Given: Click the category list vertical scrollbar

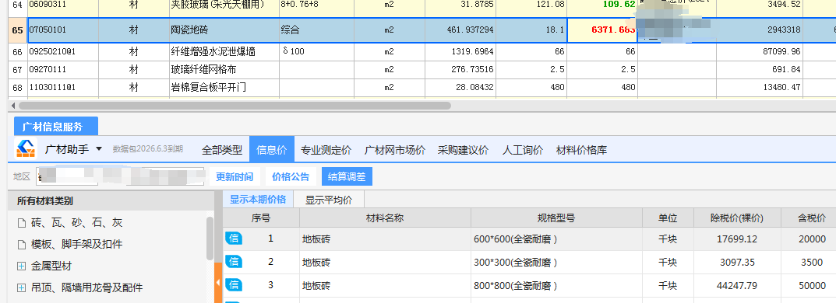Looking at the screenshot, I should tap(210, 239).
